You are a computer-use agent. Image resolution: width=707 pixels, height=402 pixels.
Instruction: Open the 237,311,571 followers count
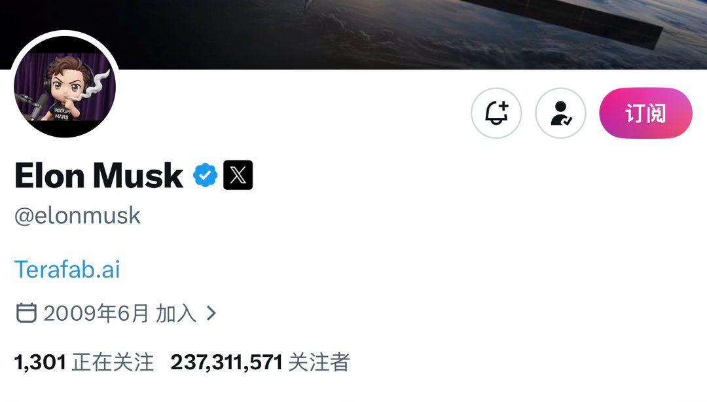[x=227, y=362]
